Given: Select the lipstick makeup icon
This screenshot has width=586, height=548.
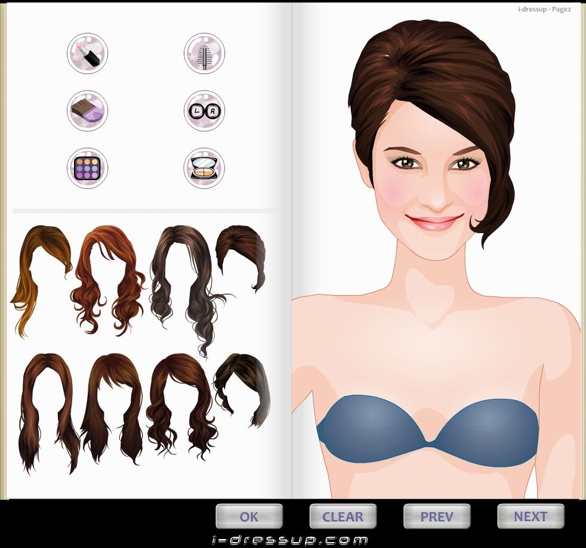Looking at the screenshot, I should 87,53.
